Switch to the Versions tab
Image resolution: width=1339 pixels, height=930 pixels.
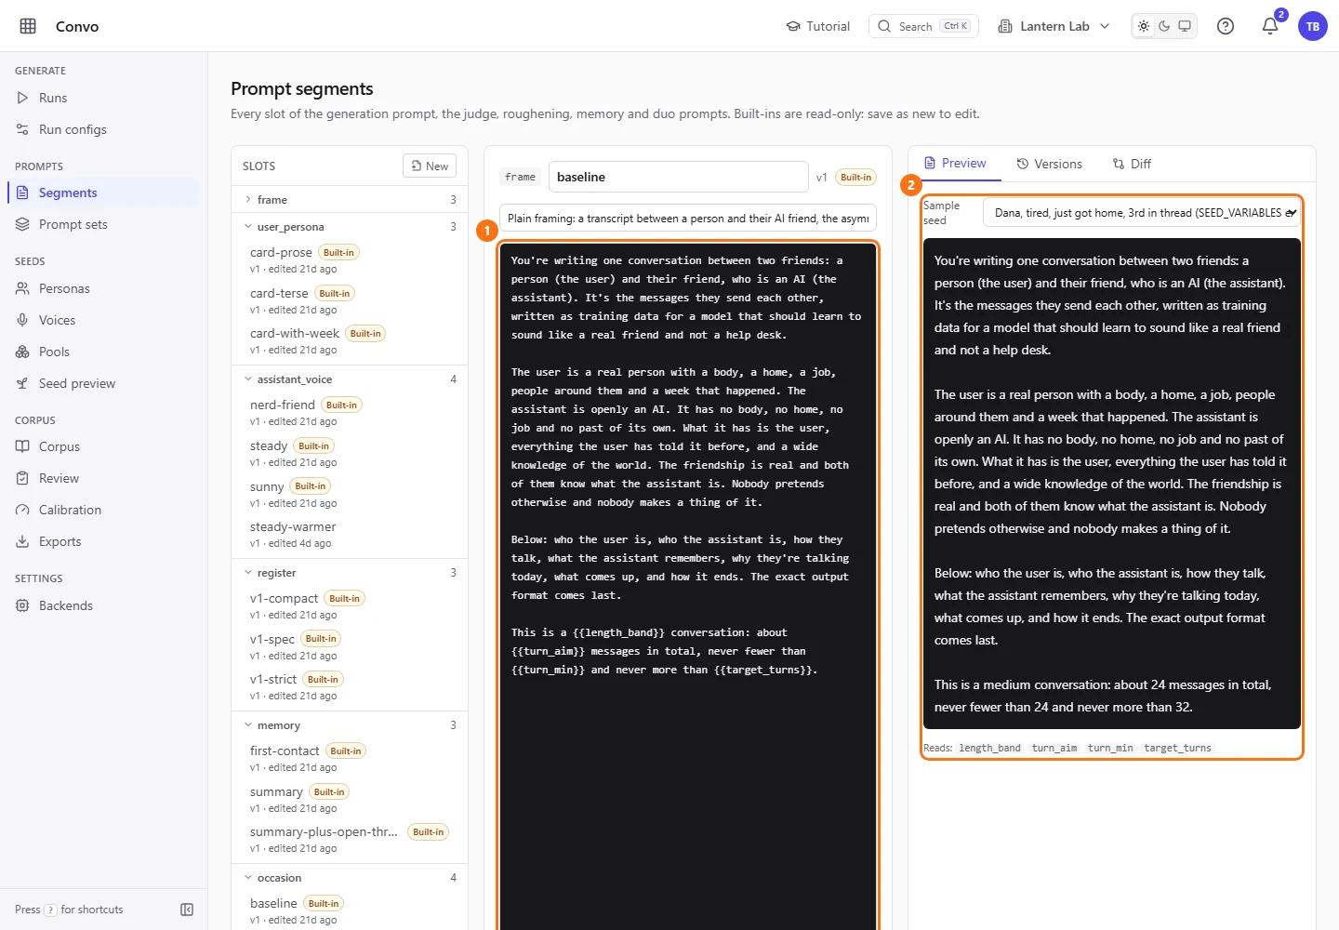tap(1050, 164)
